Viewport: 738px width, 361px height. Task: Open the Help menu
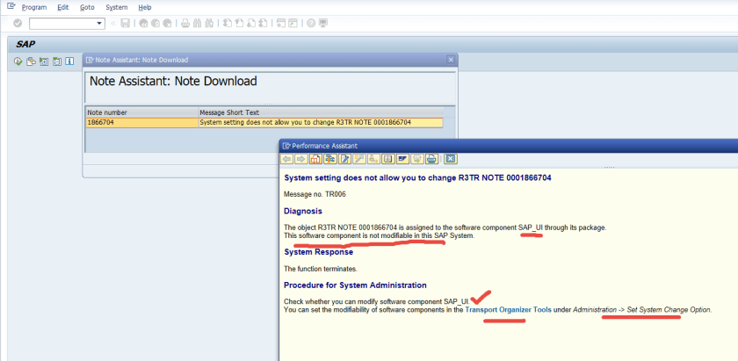pyautogui.click(x=145, y=8)
